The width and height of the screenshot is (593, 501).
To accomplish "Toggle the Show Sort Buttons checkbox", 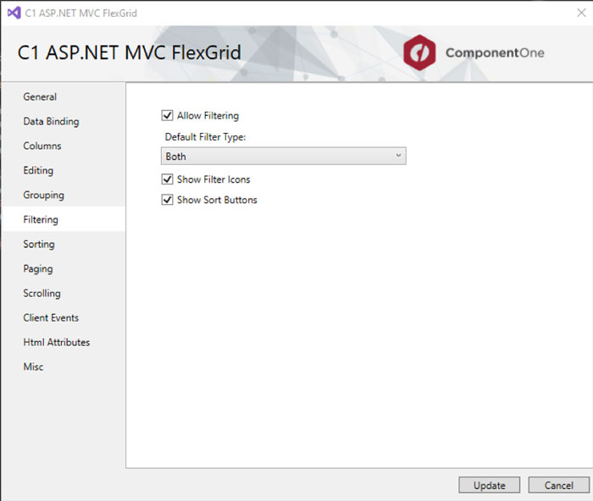I will pos(167,200).
